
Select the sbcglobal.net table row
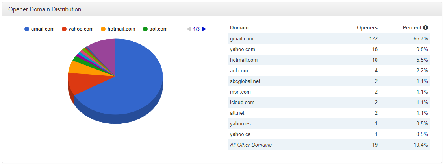point(329,81)
